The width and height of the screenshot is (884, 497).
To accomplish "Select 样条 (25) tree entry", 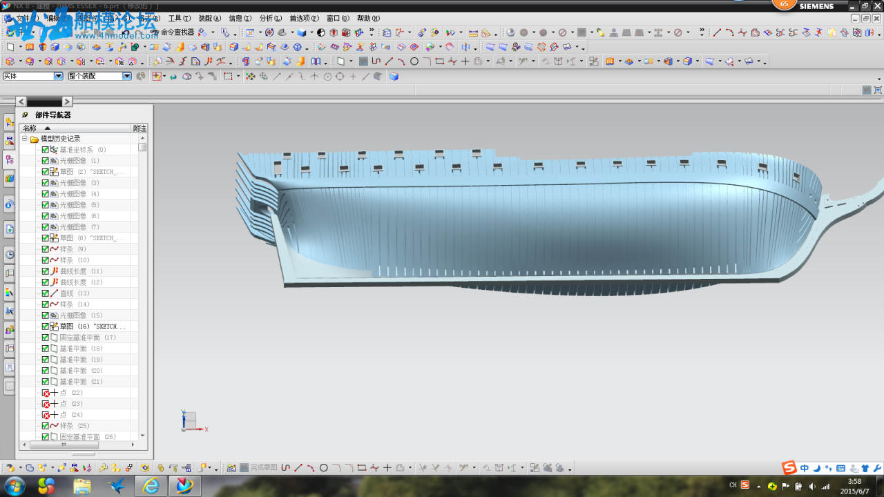I will (x=75, y=426).
